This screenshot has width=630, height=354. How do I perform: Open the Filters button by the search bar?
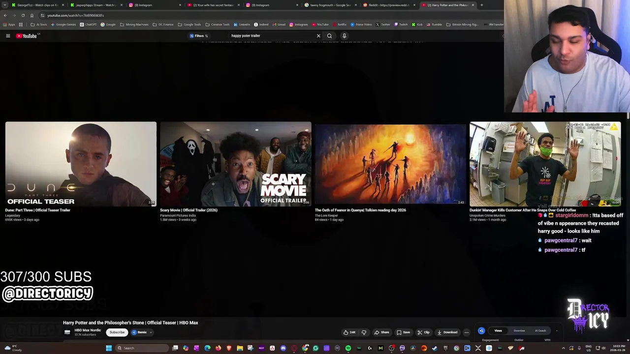tap(199, 36)
